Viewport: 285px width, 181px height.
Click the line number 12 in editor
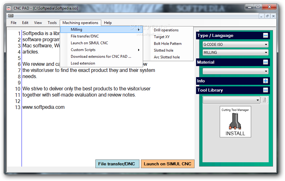pyautogui.click(x=18, y=101)
